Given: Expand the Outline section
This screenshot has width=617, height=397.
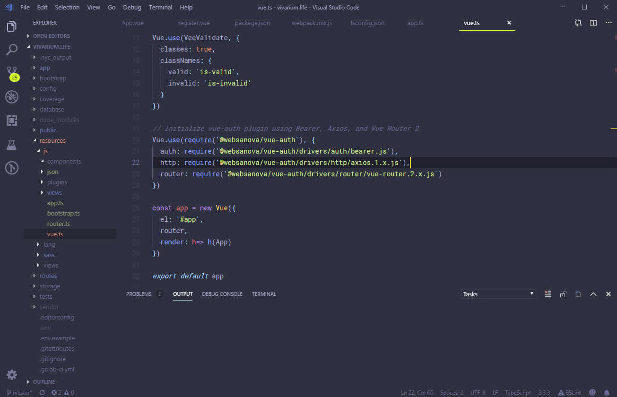Looking at the screenshot, I should 44,382.
